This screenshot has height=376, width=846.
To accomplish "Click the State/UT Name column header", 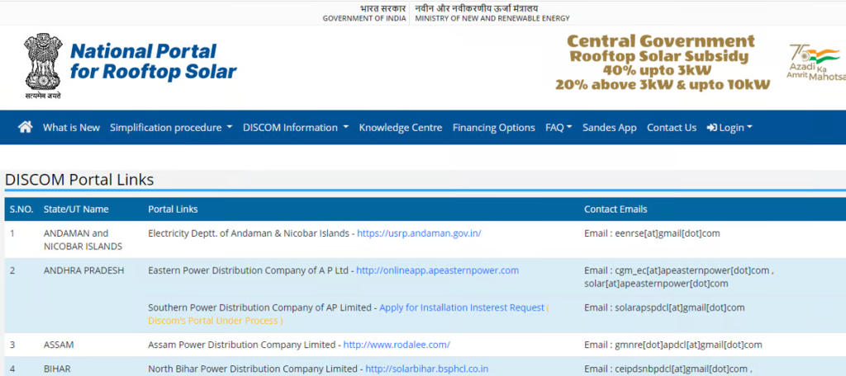I will pos(76,209).
